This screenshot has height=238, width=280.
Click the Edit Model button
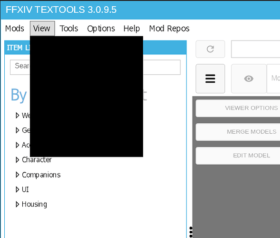click(238, 156)
